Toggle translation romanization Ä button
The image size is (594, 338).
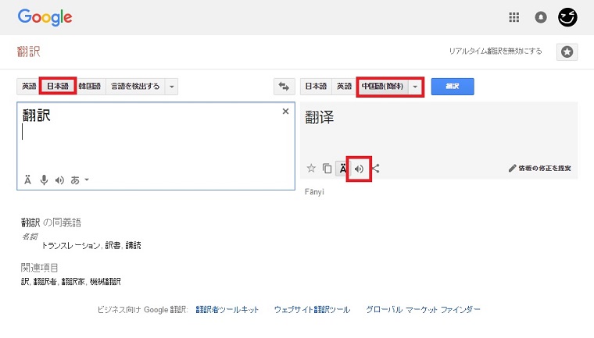342,169
